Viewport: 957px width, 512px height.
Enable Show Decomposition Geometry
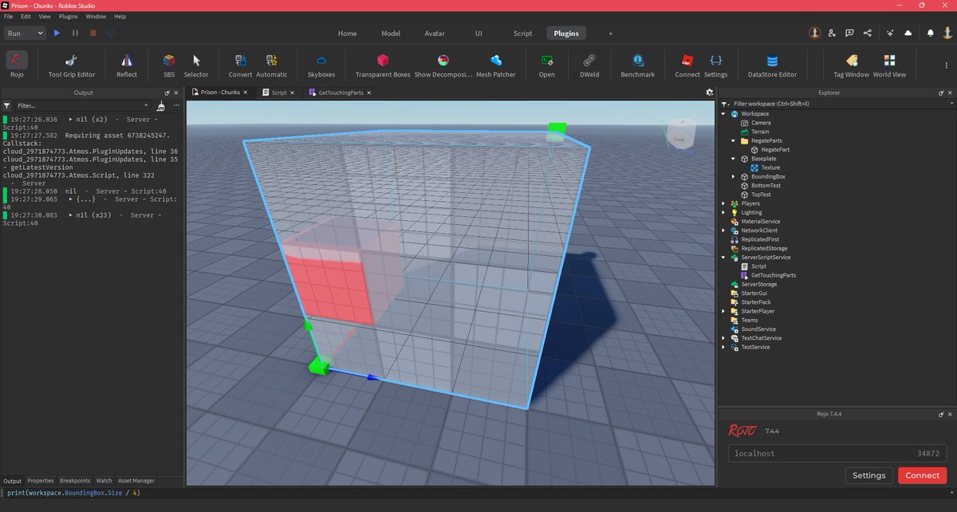tap(443, 65)
